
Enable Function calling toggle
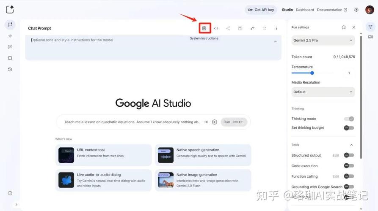(x=349, y=176)
